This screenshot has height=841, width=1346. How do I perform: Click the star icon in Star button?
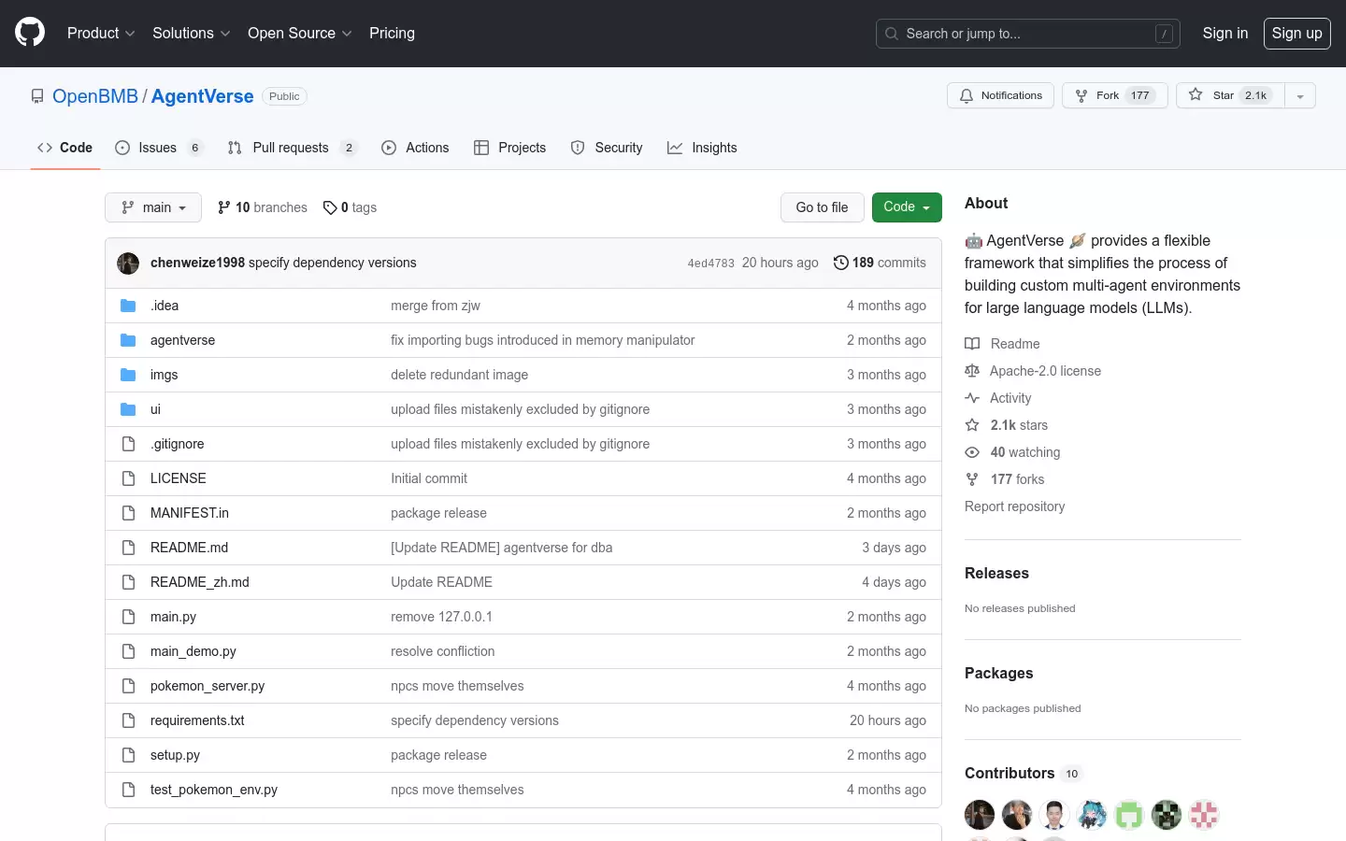click(x=1196, y=94)
